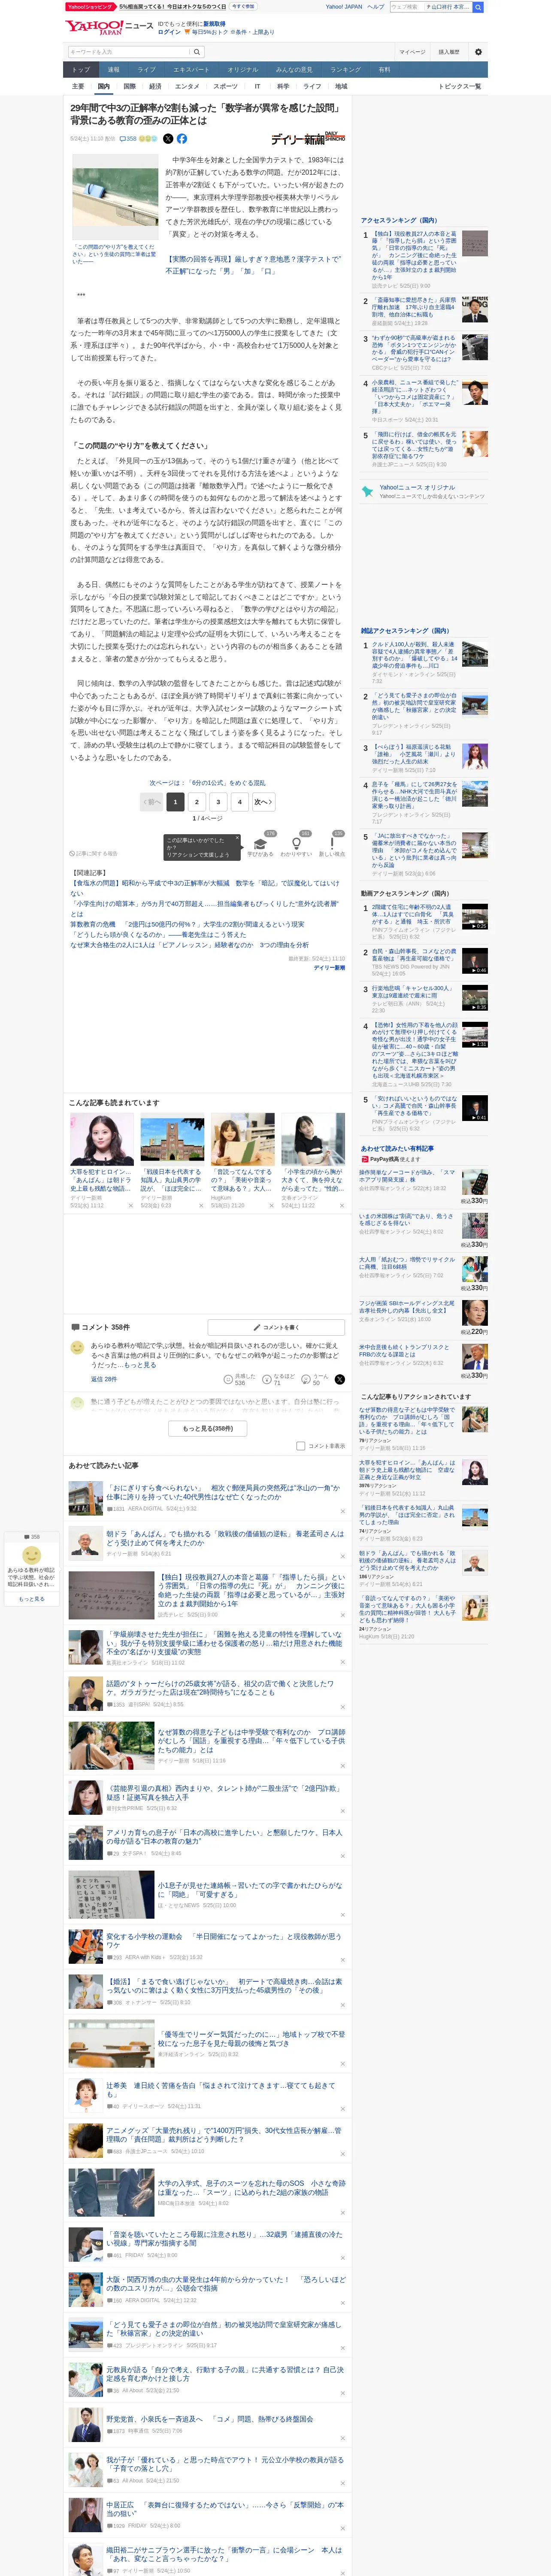The image size is (551, 2576).
Task: Open the 返信 28件 replies link
Action: click(x=104, y=1379)
